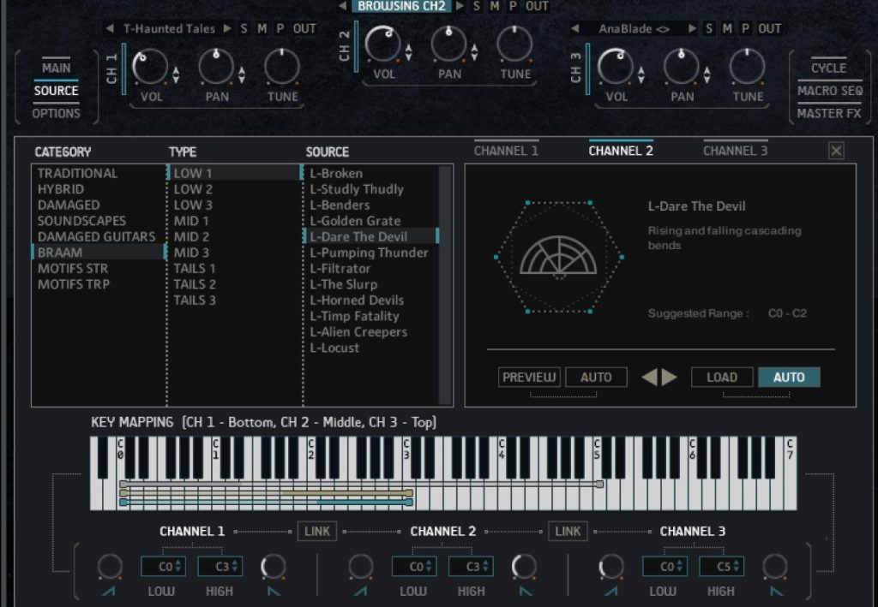Click previous arrow next to BROWSING CH2

point(342,6)
